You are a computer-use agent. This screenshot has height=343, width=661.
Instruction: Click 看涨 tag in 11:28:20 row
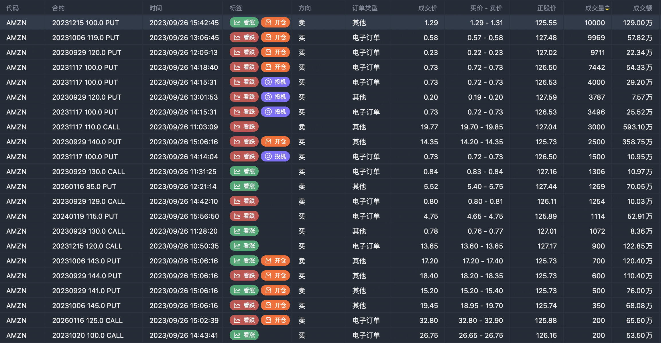pyautogui.click(x=244, y=231)
